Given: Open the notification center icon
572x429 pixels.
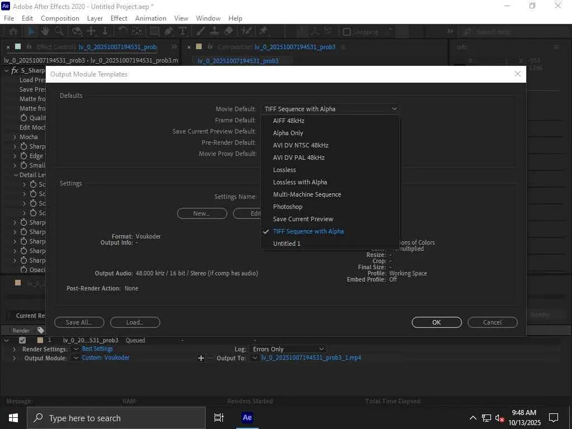Looking at the screenshot, I should point(554,418).
